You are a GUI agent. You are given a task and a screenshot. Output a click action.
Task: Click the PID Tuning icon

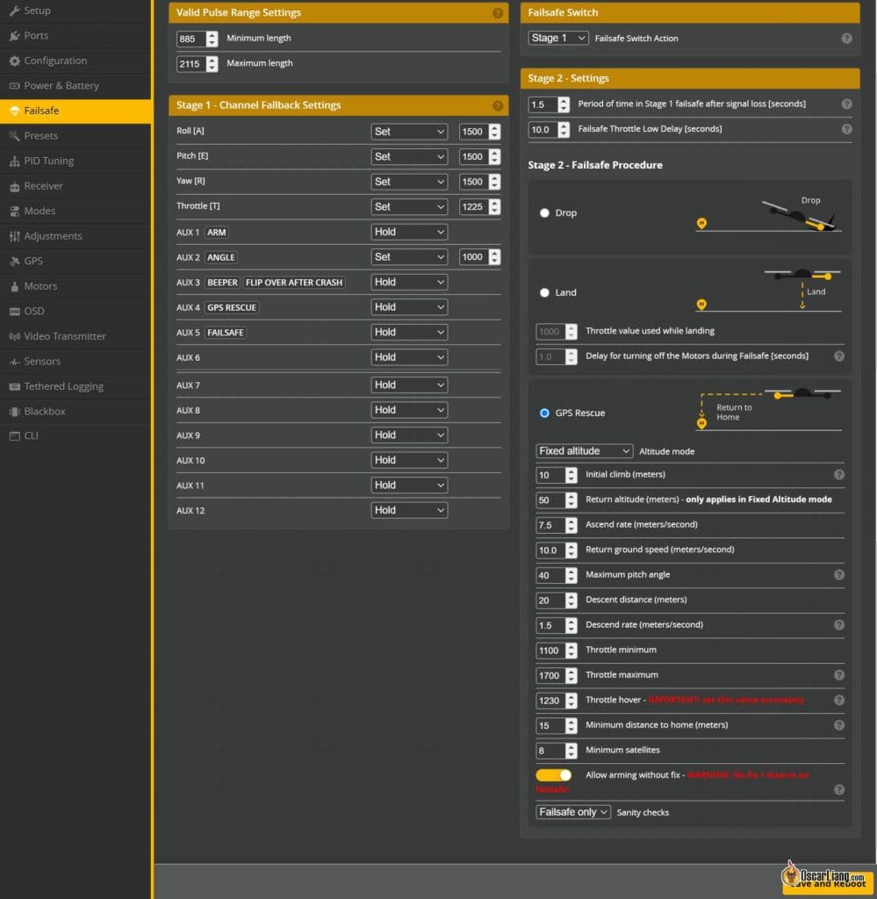pos(14,162)
